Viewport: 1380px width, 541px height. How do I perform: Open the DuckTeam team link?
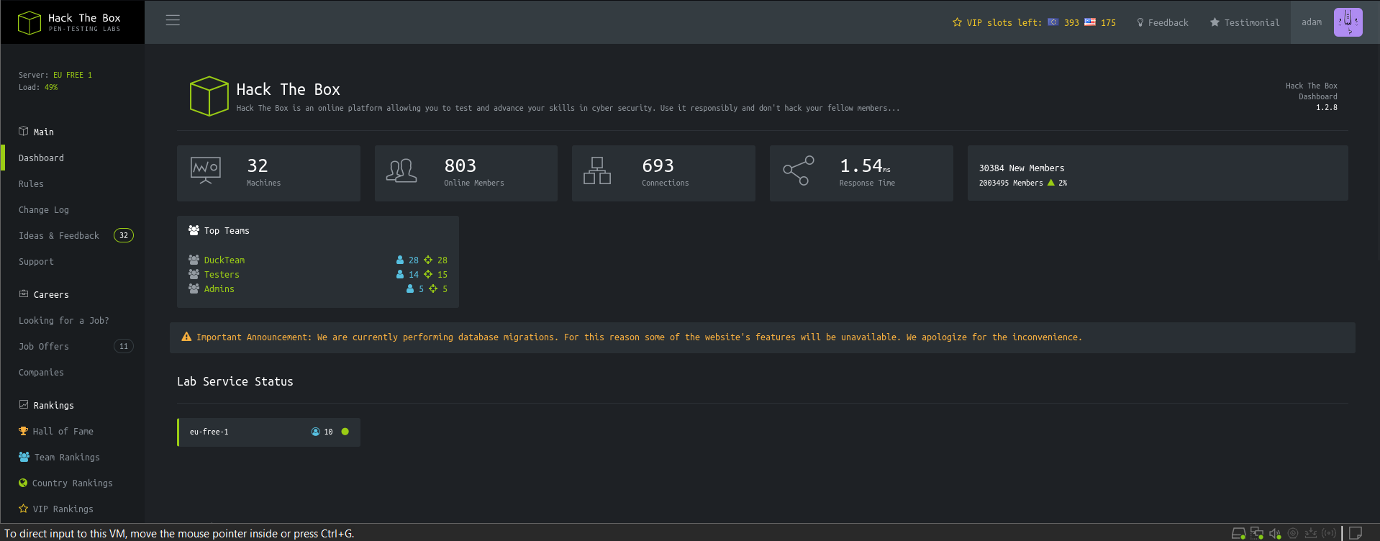pos(224,260)
